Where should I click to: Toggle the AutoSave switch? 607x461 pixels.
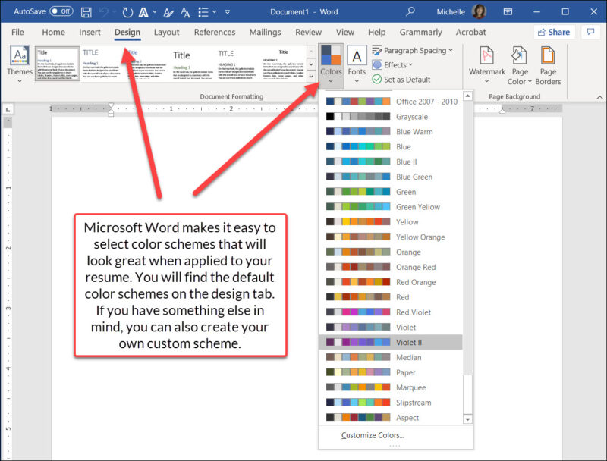tap(61, 12)
